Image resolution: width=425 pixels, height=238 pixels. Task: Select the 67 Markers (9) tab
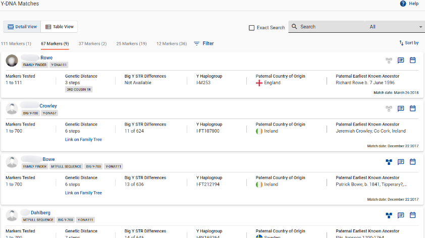(x=55, y=43)
